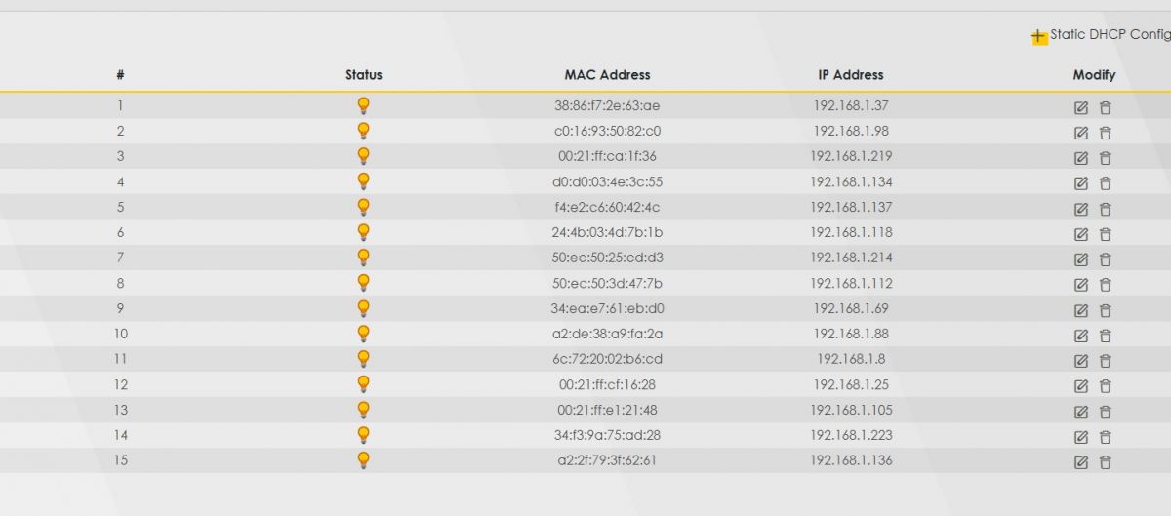The image size is (1171, 516).
Task: Edit the 192.168.1.214 entry
Action: (x=1080, y=259)
